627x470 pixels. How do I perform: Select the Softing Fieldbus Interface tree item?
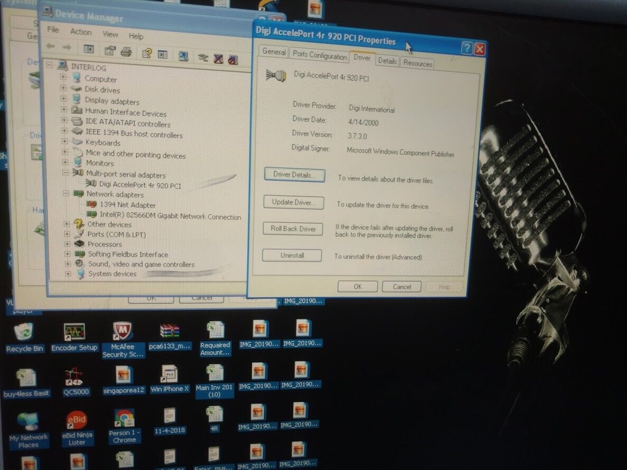pos(128,254)
